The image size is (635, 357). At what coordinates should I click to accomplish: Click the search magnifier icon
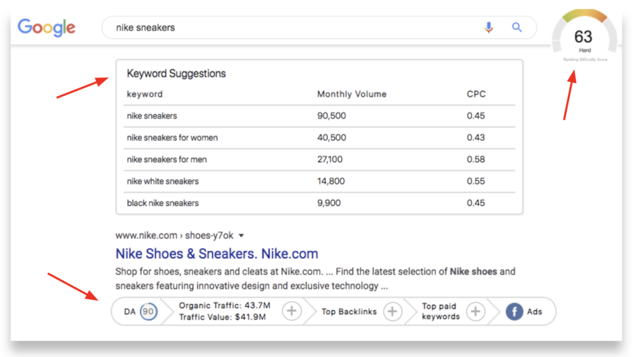(517, 27)
